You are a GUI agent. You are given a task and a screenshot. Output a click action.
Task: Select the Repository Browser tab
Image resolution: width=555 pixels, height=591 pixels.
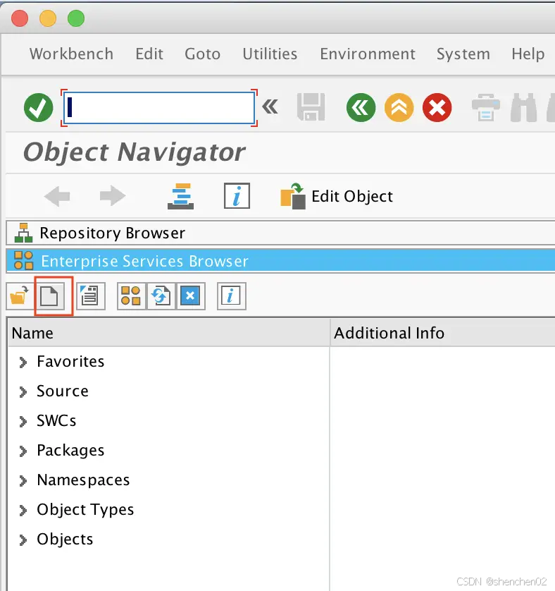click(x=280, y=233)
